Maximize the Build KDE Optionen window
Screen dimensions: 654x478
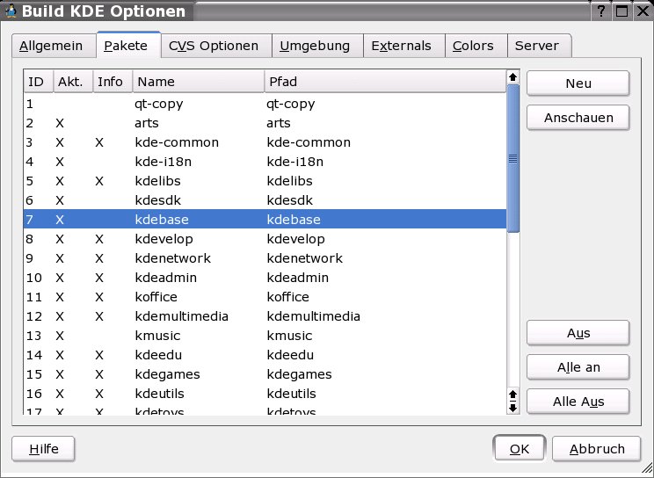click(621, 11)
